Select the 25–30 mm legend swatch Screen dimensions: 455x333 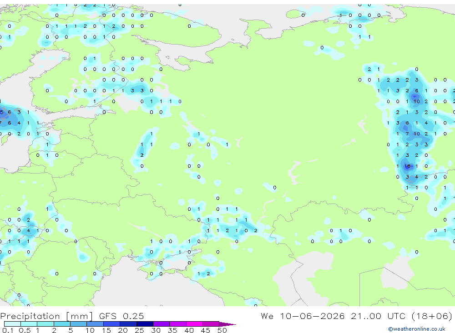[x=145, y=324]
